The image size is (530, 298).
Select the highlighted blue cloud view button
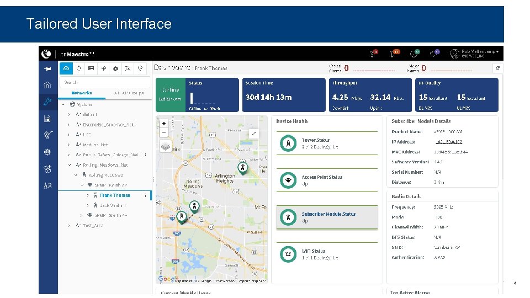tap(66, 68)
